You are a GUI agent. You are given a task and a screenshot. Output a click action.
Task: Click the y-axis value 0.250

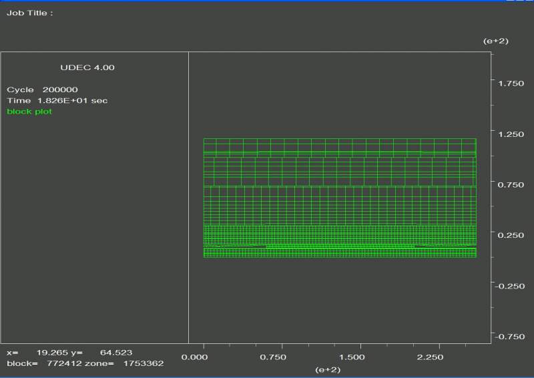511,235
